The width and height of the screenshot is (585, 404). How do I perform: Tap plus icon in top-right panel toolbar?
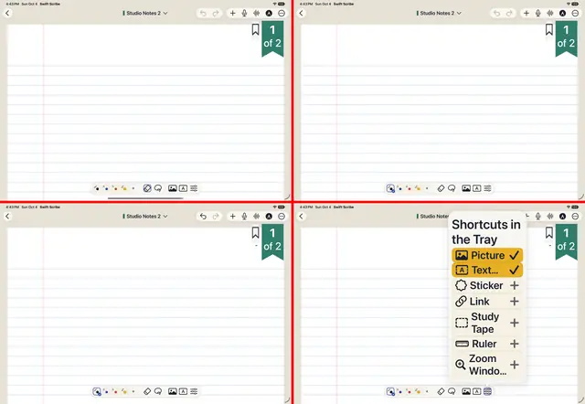[526, 13]
